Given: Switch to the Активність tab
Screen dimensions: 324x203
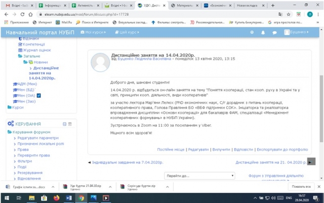Looking at the screenshot, I should point(86,6).
